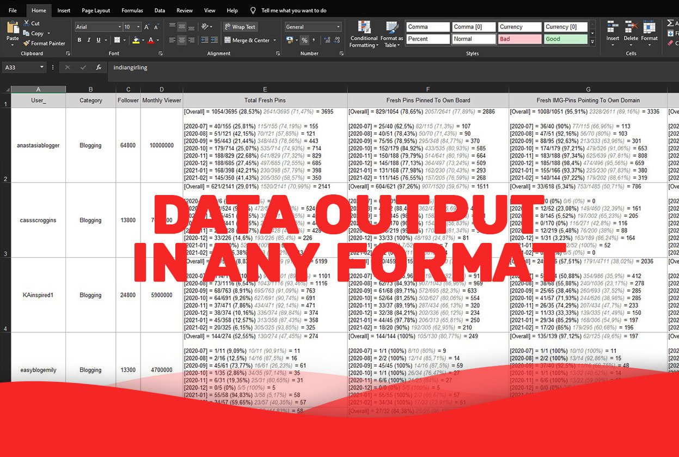Open the Number Format dropdown showing General

pos(312,26)
